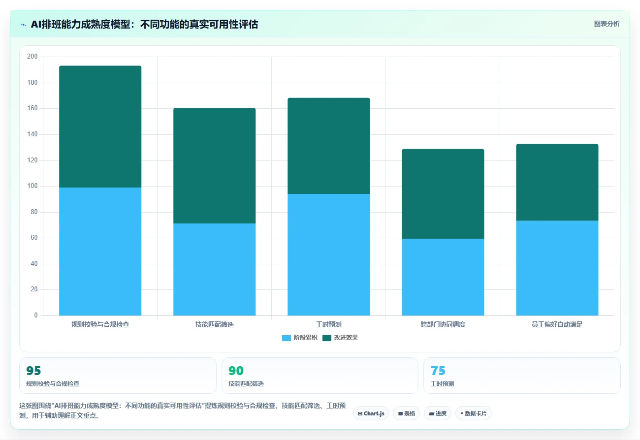Click the y-axis value 100
This screenshot has height=440, width=640.
coord(32,186)
